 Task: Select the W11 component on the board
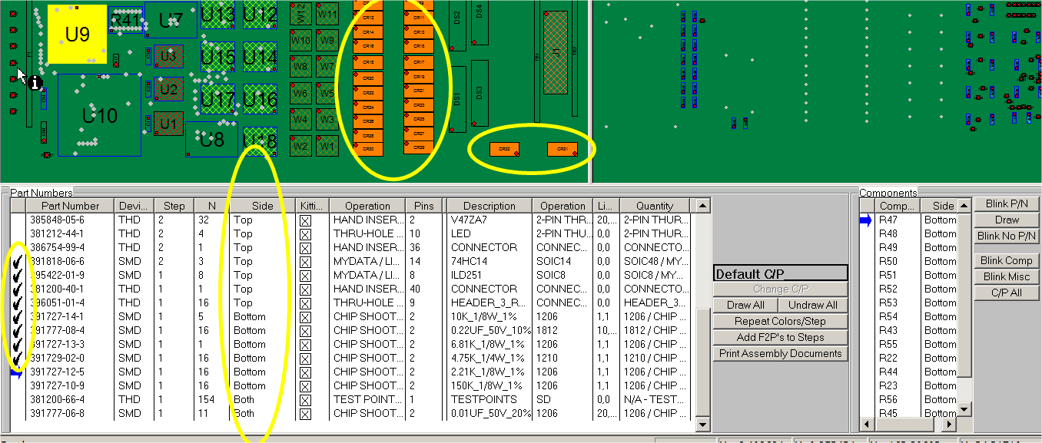click(327, 14)
